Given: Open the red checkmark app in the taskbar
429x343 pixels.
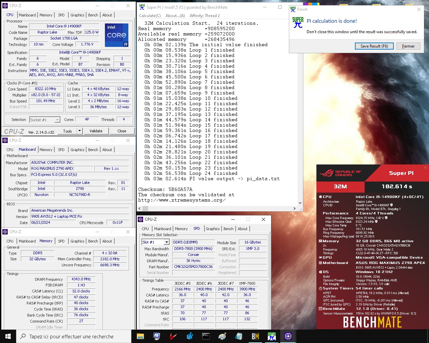Looking at the screenshot, I should 173,336.
